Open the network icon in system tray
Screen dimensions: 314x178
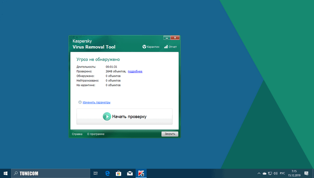270,173
